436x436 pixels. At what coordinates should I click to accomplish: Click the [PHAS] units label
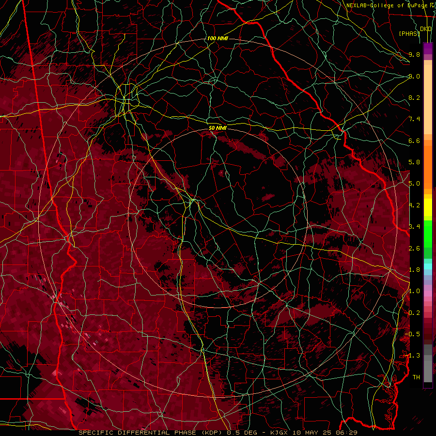click(x=409, y=33)
